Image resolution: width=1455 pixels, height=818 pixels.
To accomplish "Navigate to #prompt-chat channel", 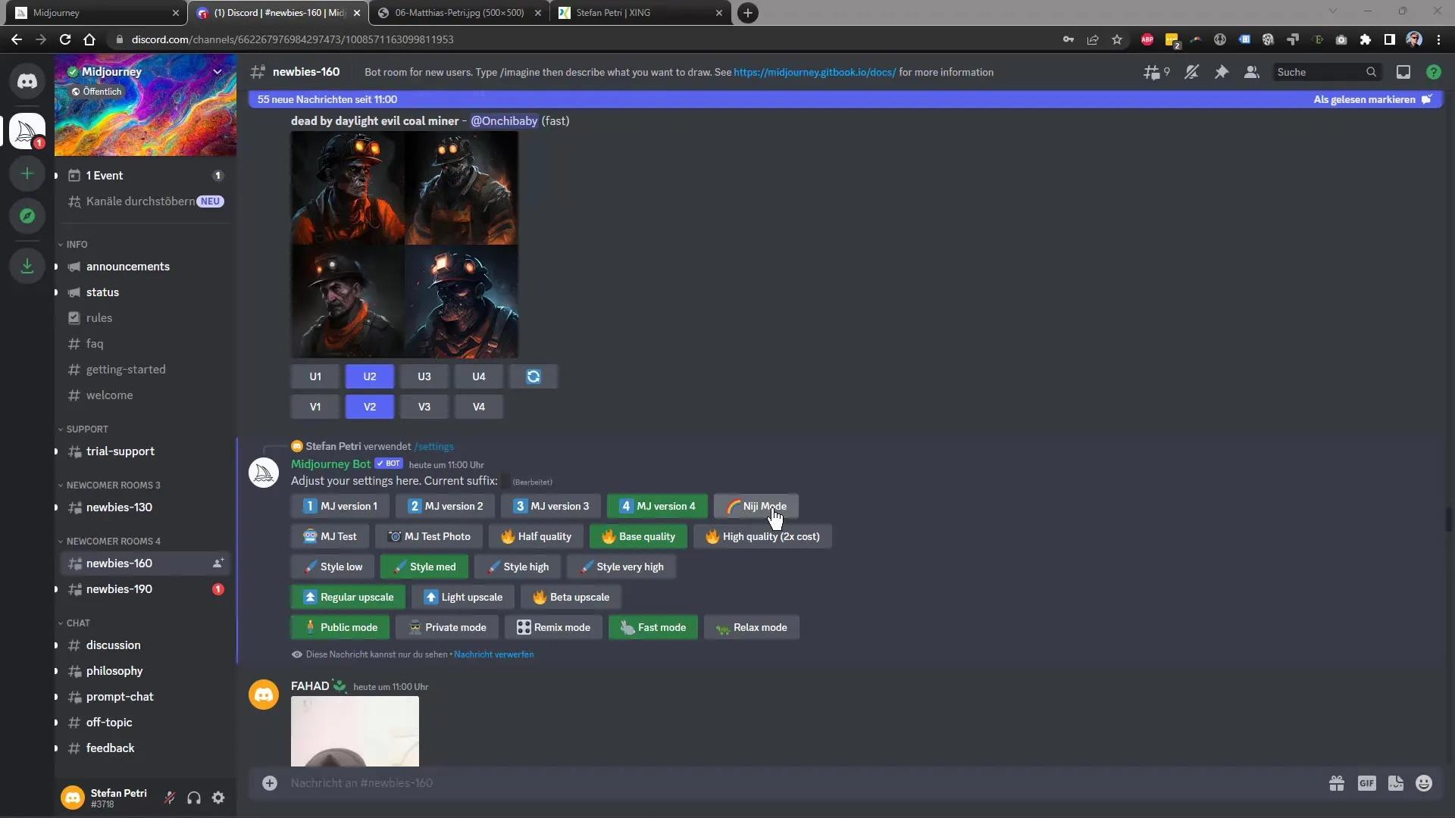I will point(119,696).
